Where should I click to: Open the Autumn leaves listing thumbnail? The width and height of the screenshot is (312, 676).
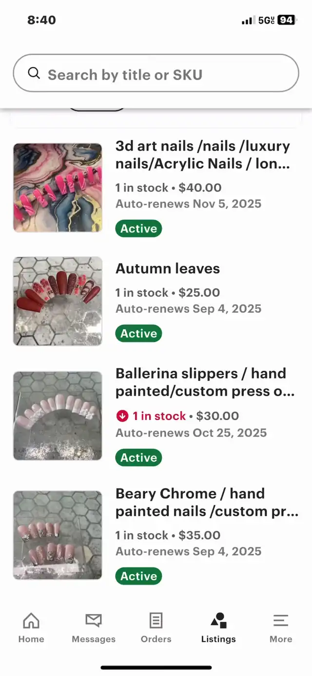pos(58,301)
